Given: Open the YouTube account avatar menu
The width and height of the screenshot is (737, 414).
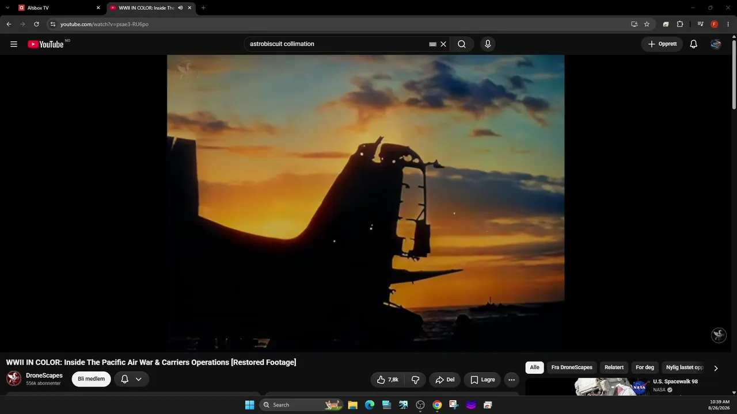Looking at the screenshot, I should [x=716, y=44].
